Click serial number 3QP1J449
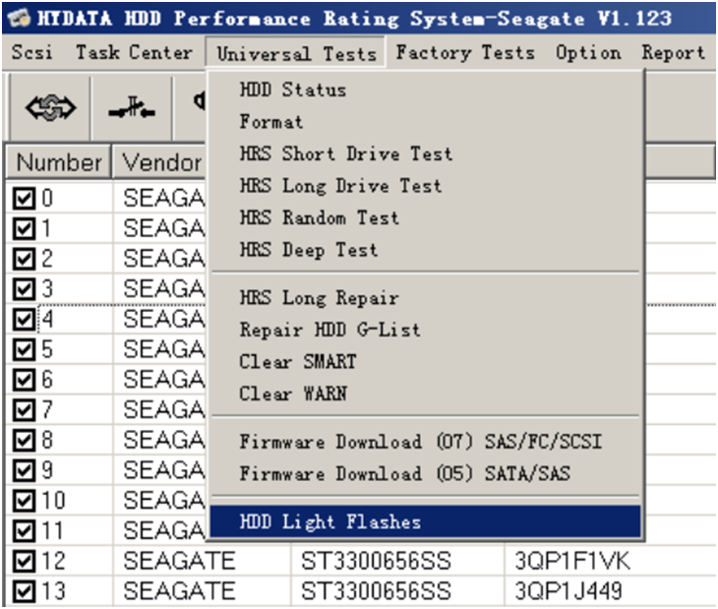Viewport: 718px width, 609px height. tap(568, 591)
